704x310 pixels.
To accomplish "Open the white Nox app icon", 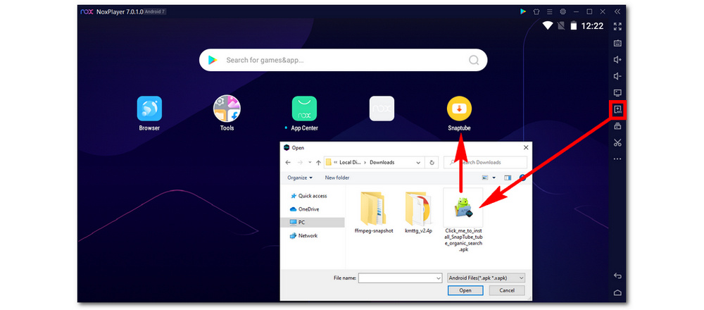I will [x=382, y=108].
